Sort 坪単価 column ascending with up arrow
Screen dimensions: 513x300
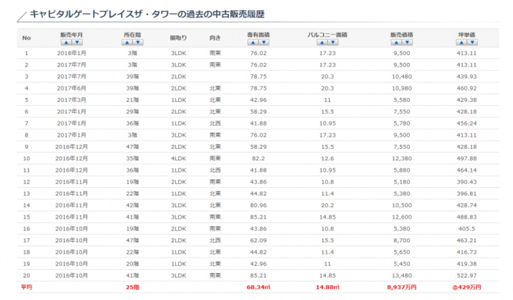click(x=461, y=42)
